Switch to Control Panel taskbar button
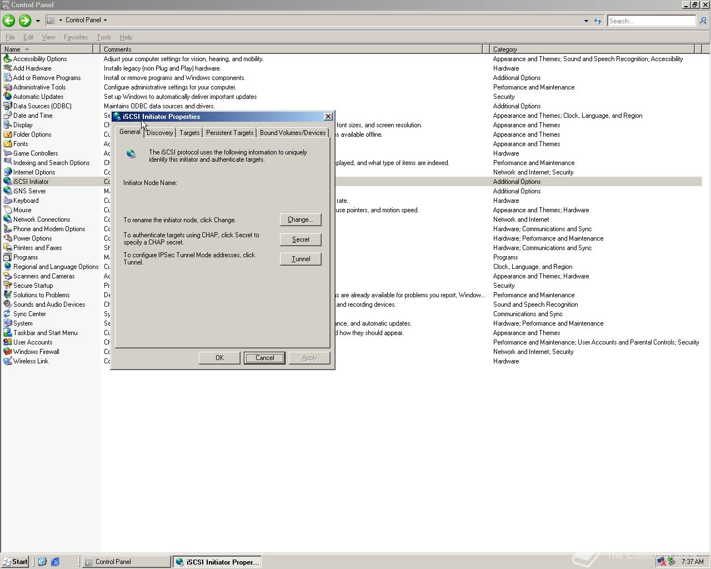 coord(127,562)
